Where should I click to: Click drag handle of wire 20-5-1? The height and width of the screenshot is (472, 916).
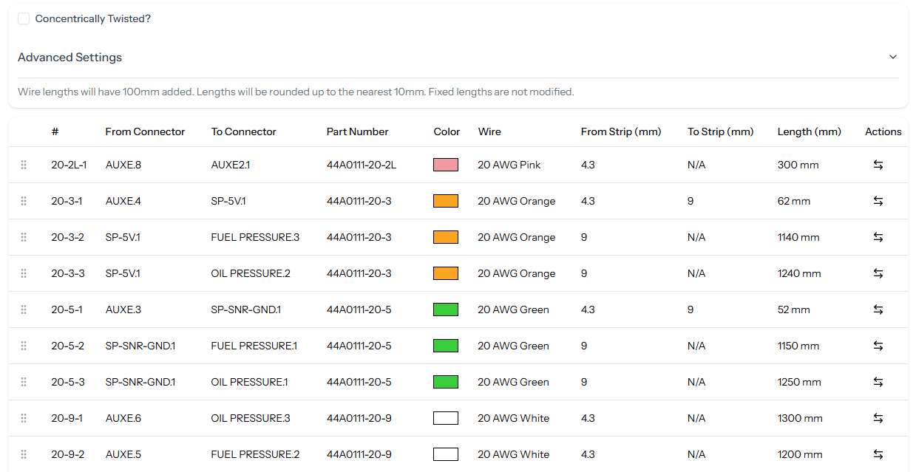(24, 309)
